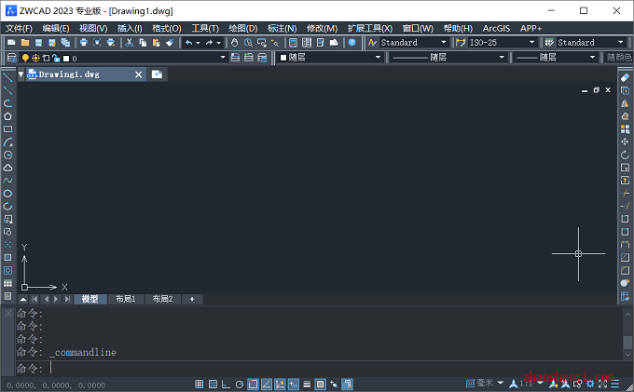Open the 编辑(E) menu
This screenshot has height=392, width=634.
56,28
